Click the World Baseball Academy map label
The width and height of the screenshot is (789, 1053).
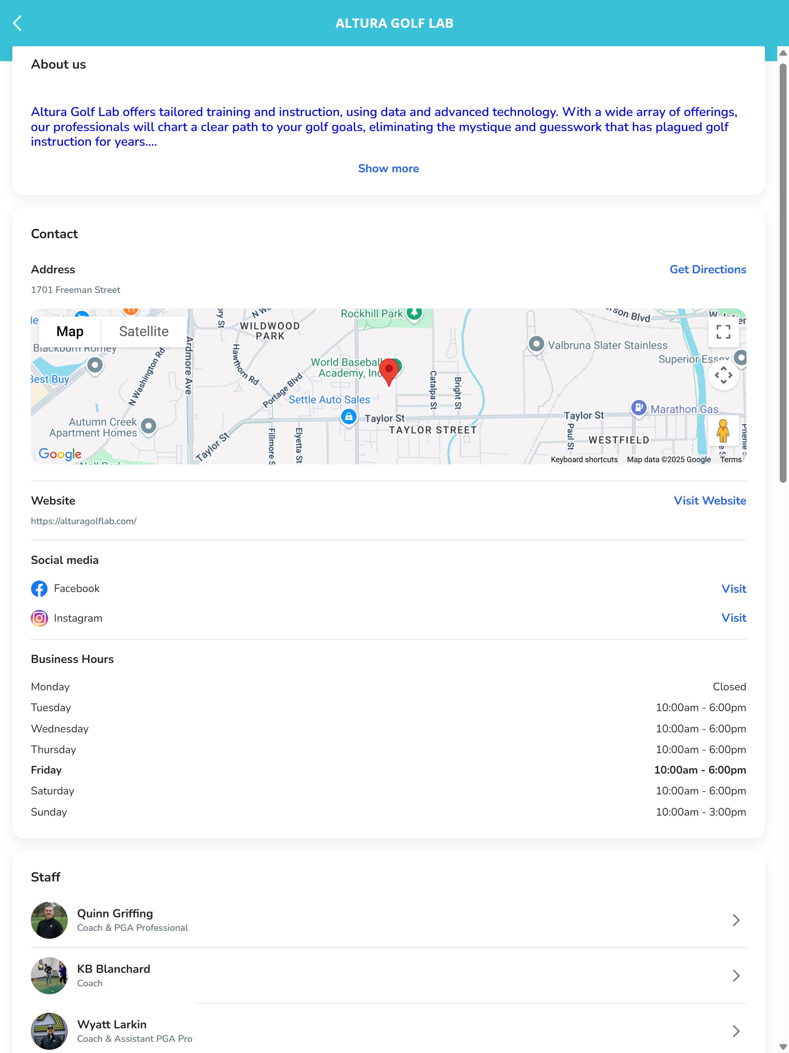(x=347, y=367)
